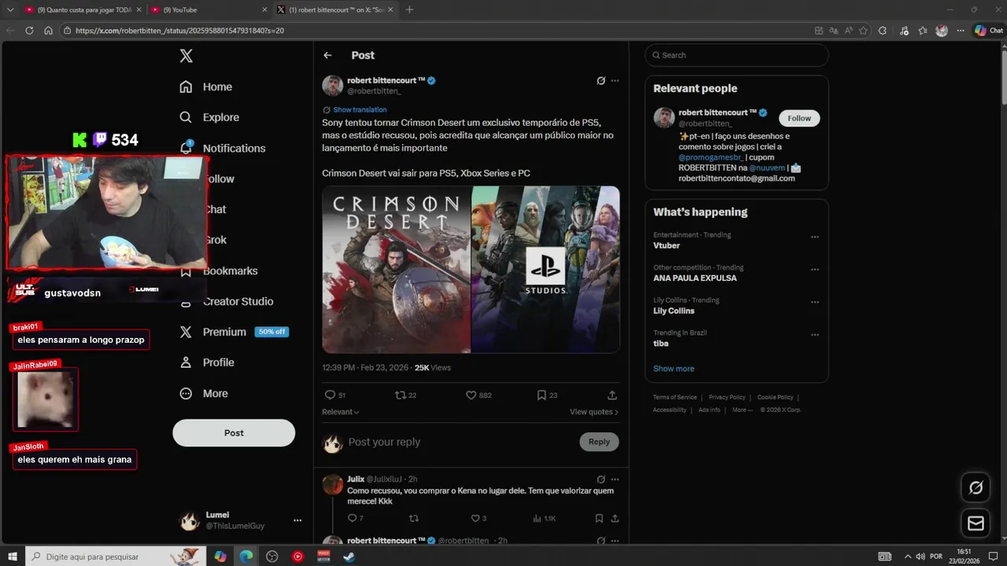
Task: Open three-dot menu on main post
Action: click(615, 81)
